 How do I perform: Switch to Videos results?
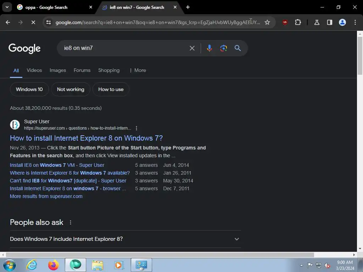pyautogui.click(x=34, y=70)
